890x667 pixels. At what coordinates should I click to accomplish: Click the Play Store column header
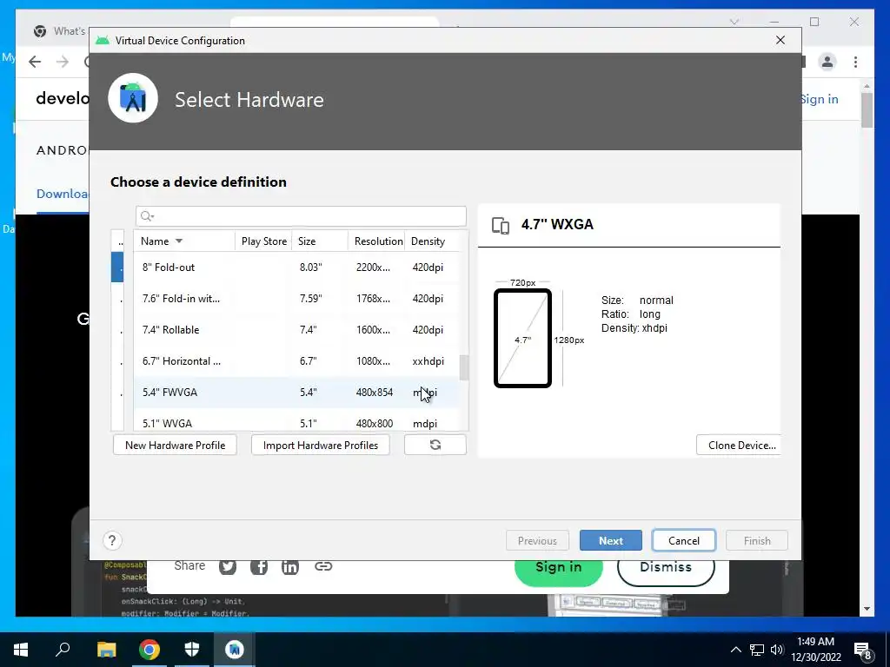(263, 241)
